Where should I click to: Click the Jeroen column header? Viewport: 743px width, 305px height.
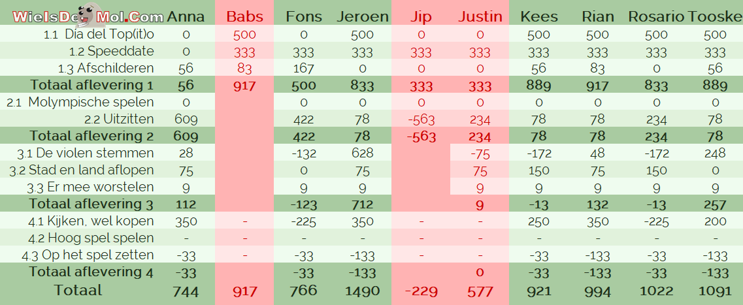click(x=363, y=17)
